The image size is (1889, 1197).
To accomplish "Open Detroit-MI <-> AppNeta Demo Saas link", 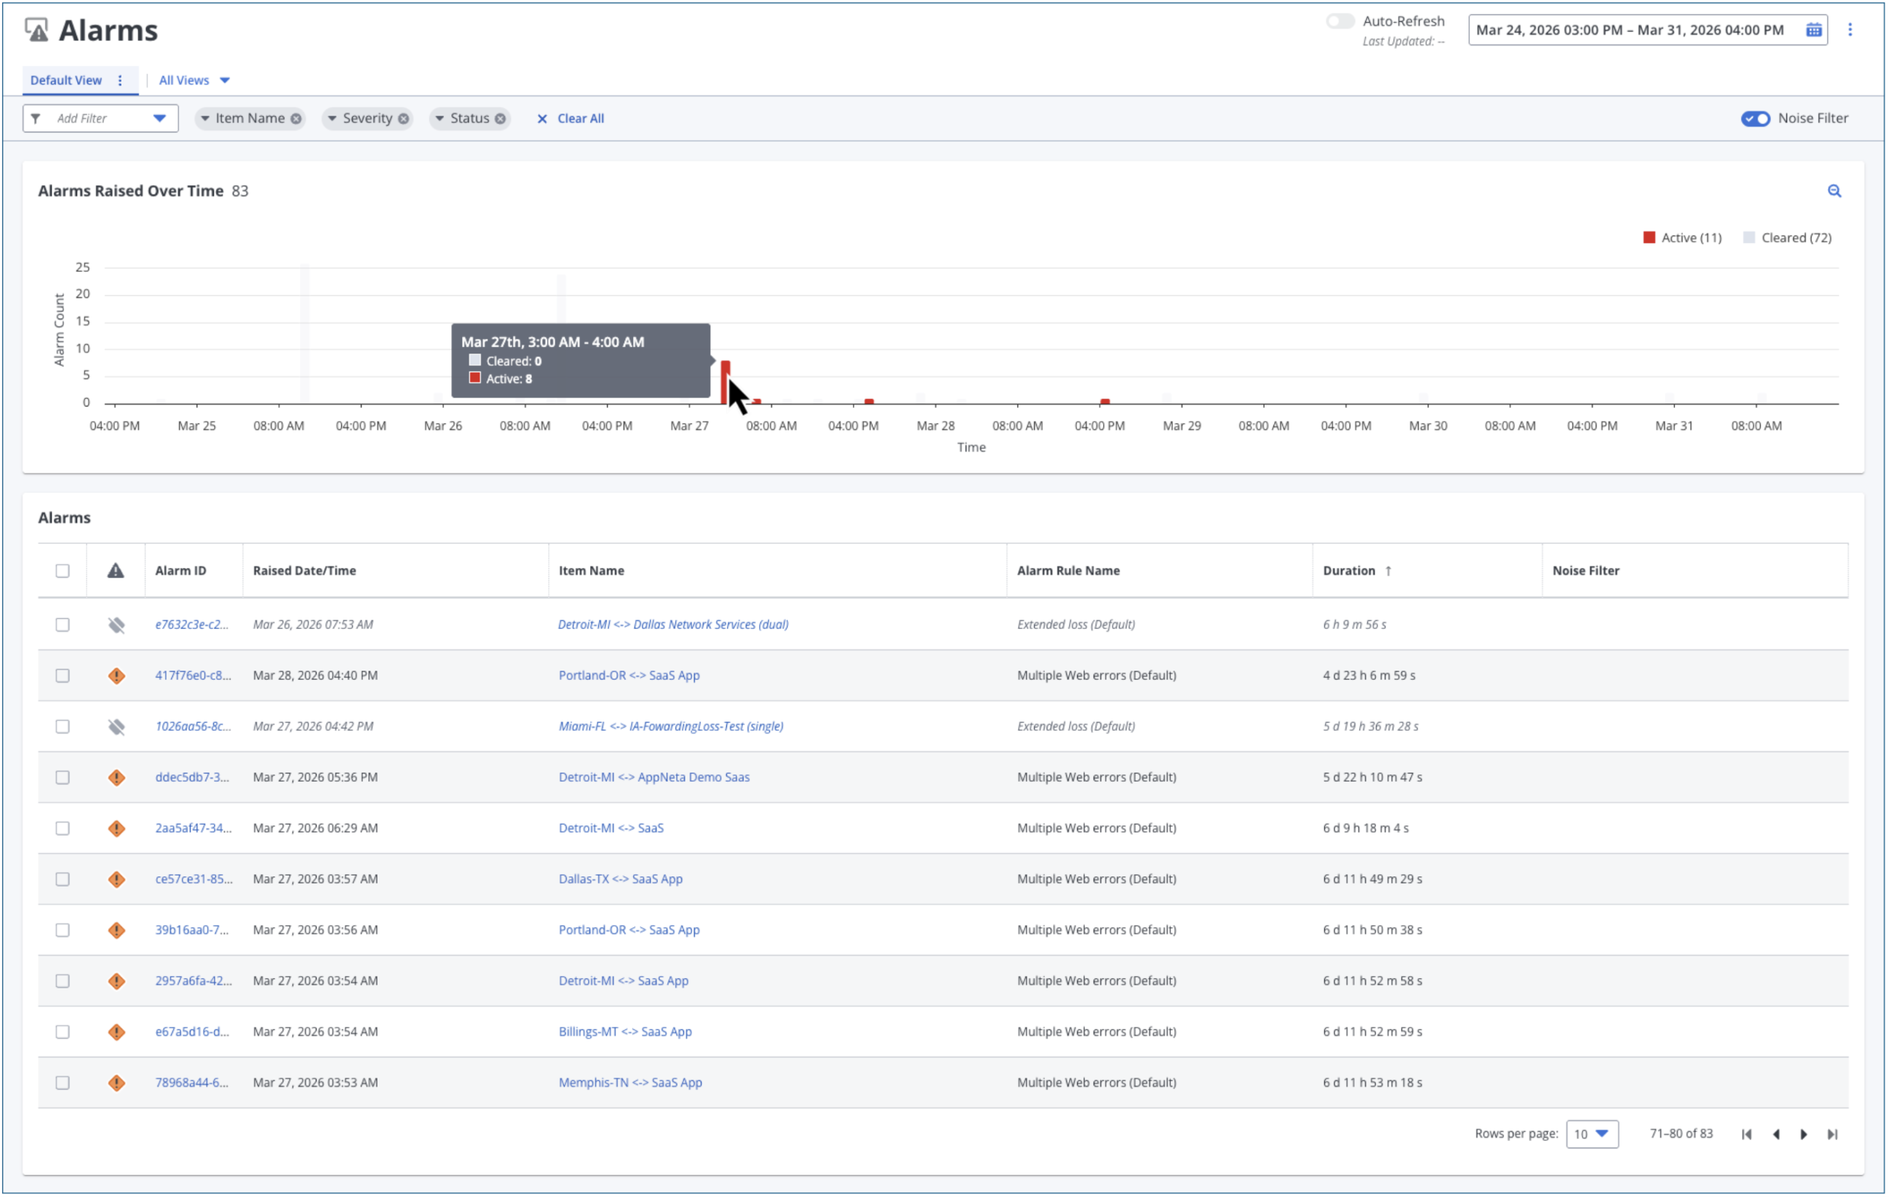I will [x=654, y=777].
